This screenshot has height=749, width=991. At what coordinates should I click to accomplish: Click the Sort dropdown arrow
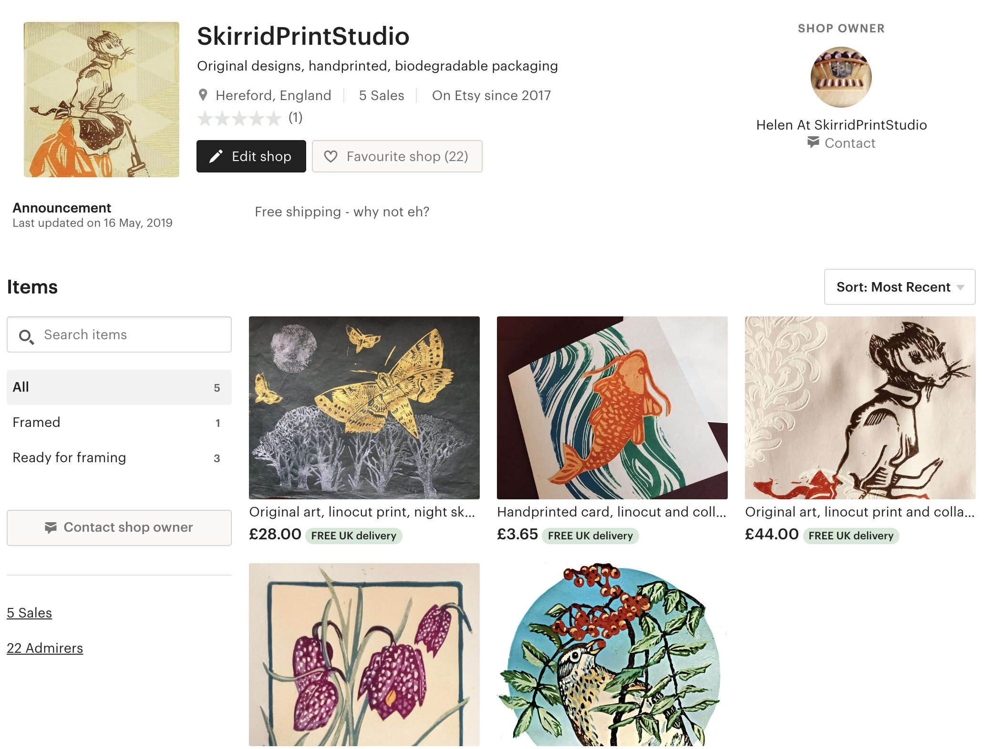click(x=960, y=287)
